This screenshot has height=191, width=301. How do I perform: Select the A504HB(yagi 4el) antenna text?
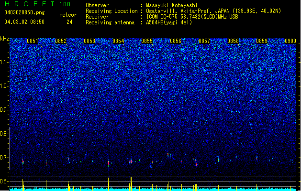tap(169, 22)
